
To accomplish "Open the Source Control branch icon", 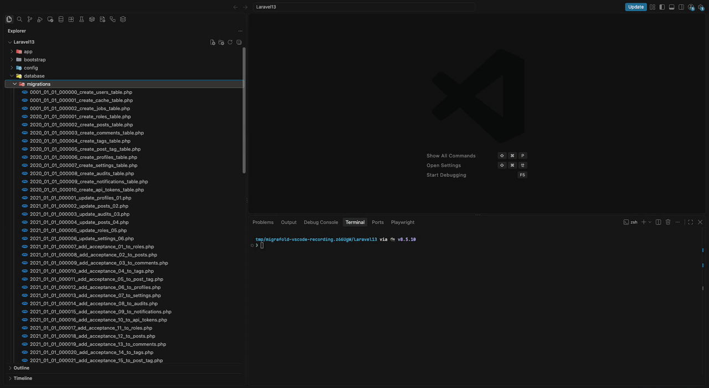I will pyautogui.click(x=30, y=19).
